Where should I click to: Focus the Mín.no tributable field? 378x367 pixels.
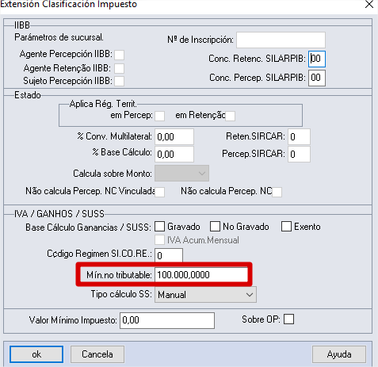click(x=201, y=275)
